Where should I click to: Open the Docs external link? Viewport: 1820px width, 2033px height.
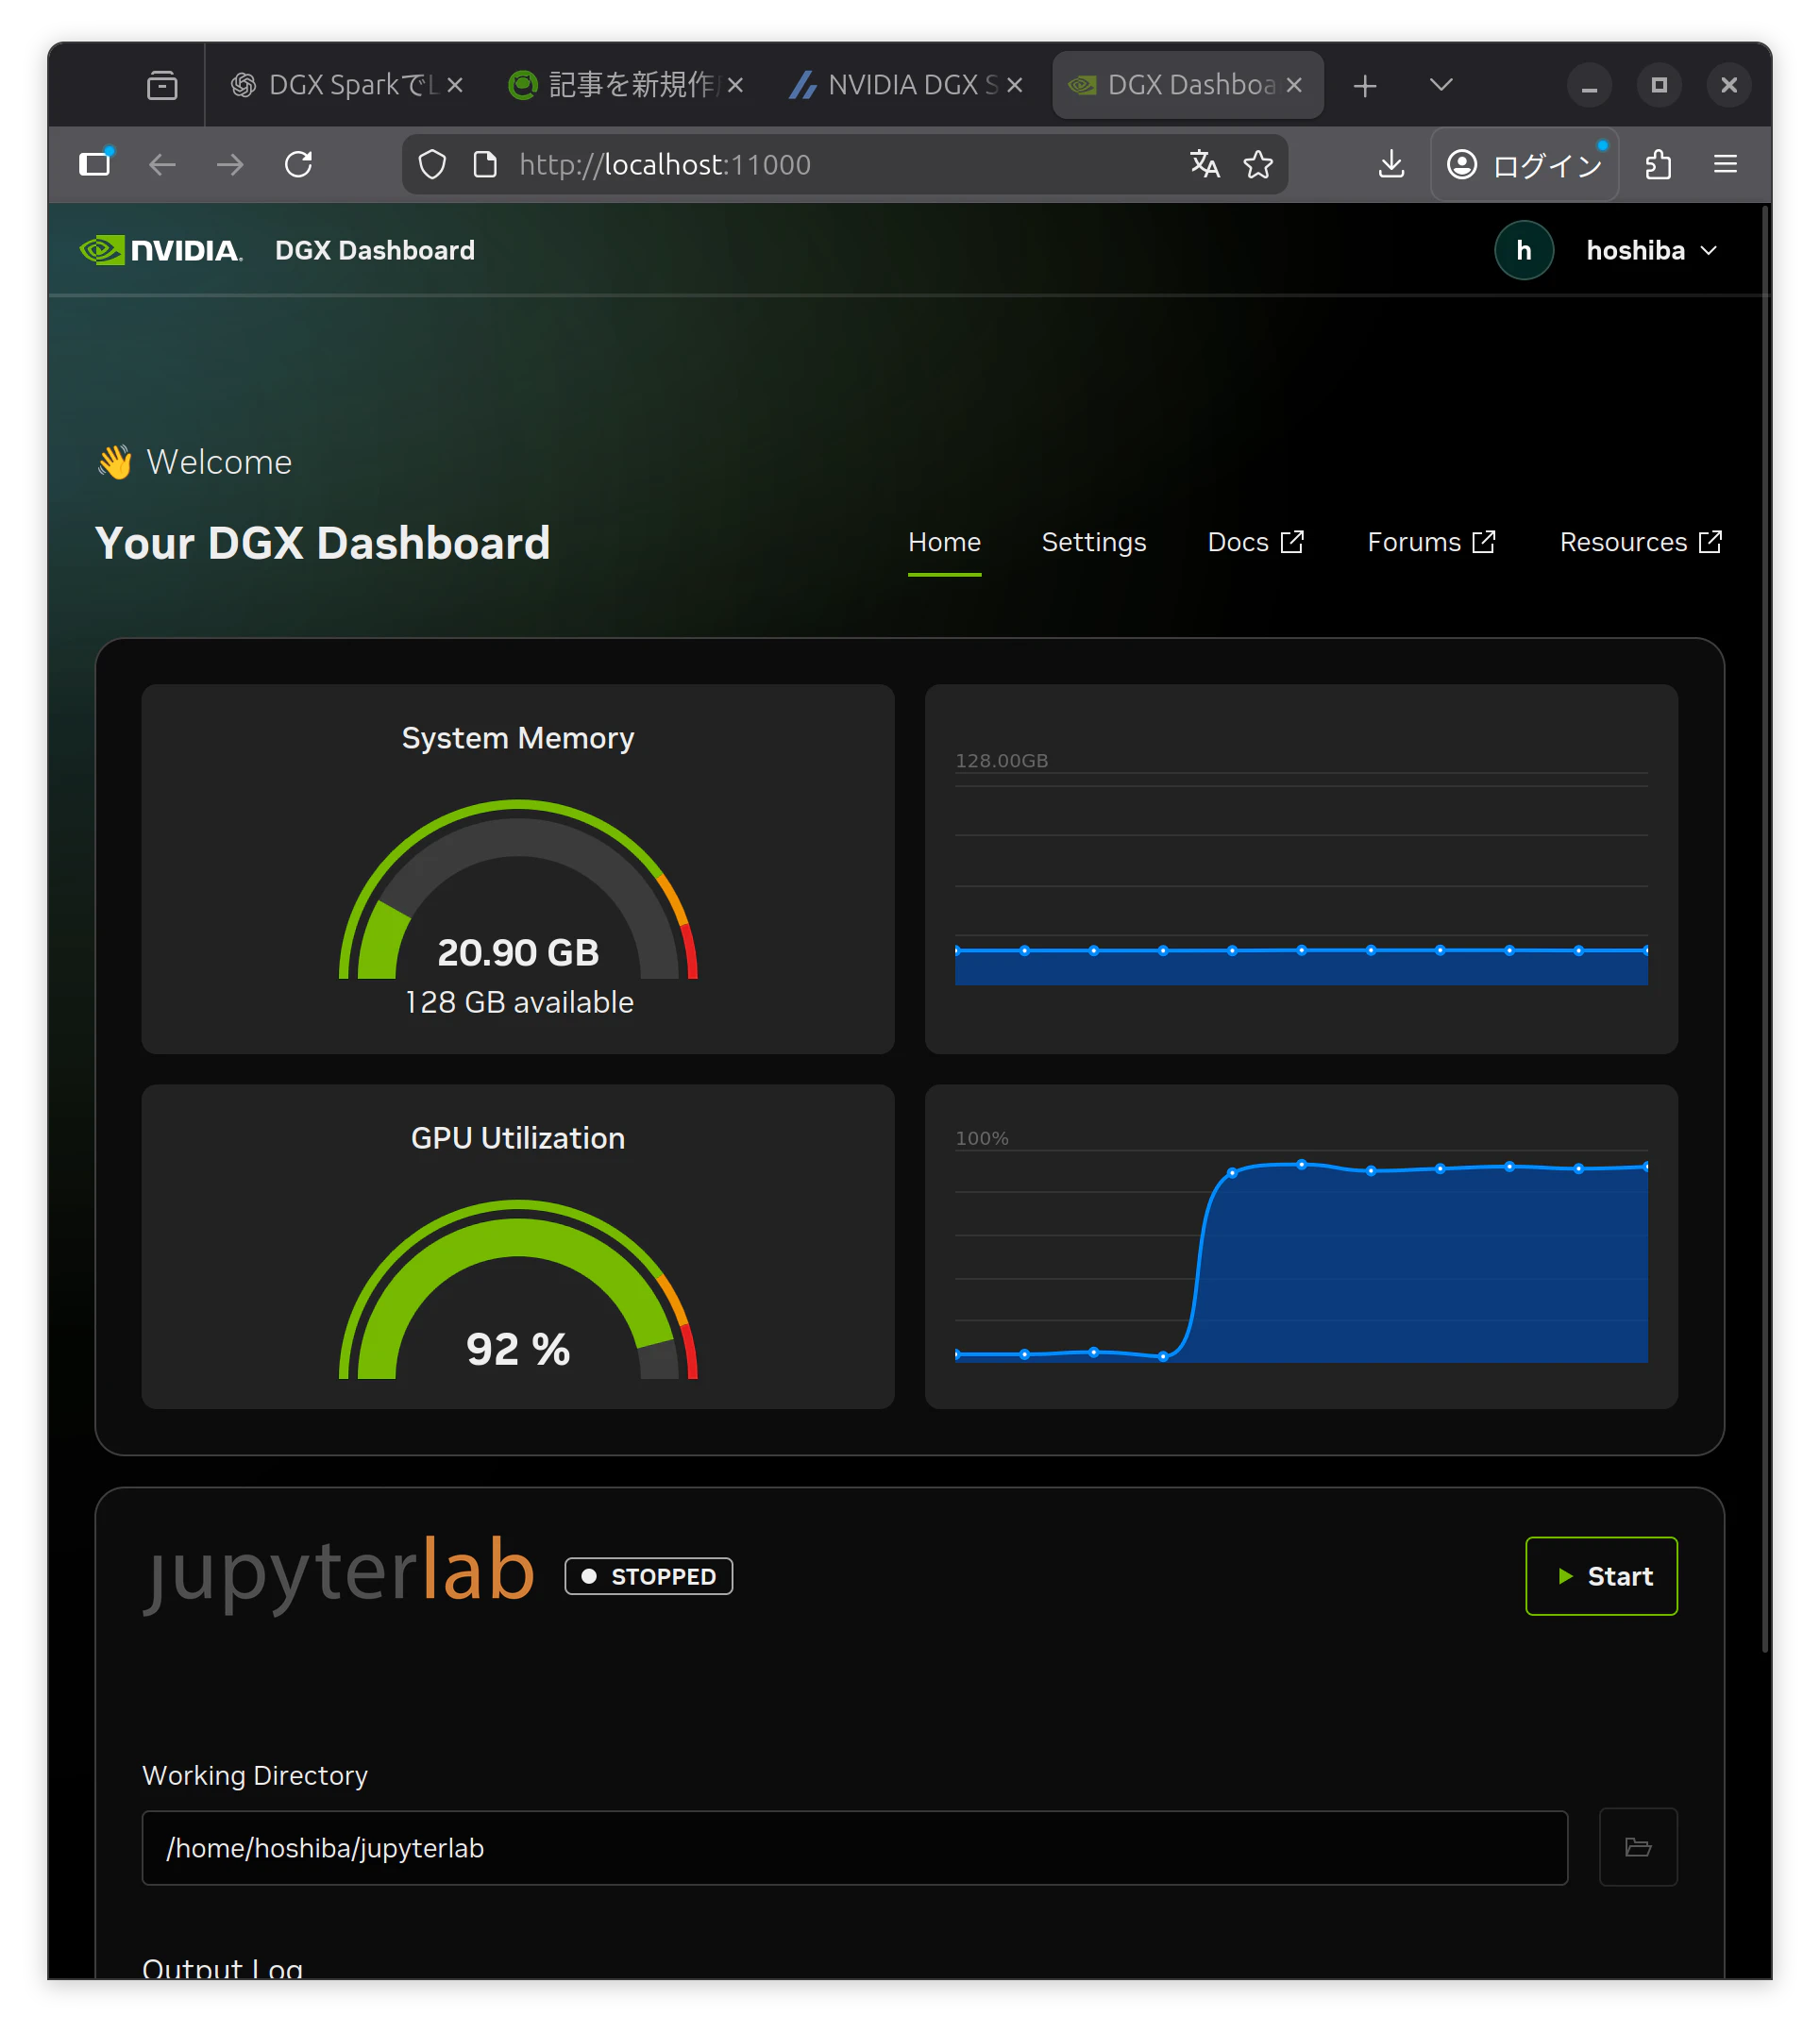point(1256,542)
